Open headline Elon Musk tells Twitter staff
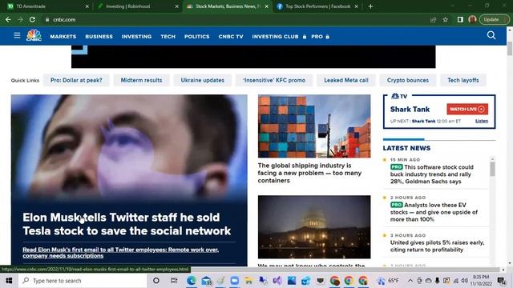The height and width of the screenshot is (288, 513). [127, 224]
